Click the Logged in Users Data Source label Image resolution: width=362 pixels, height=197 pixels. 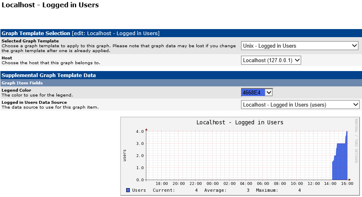pyautogui.click(x=34, y=103)
